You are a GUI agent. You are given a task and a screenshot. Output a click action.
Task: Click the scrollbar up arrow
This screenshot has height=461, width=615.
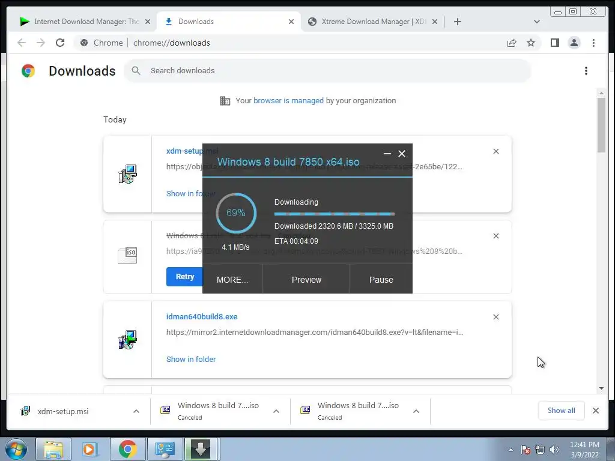pyautogui.click(x=601, y=93)
